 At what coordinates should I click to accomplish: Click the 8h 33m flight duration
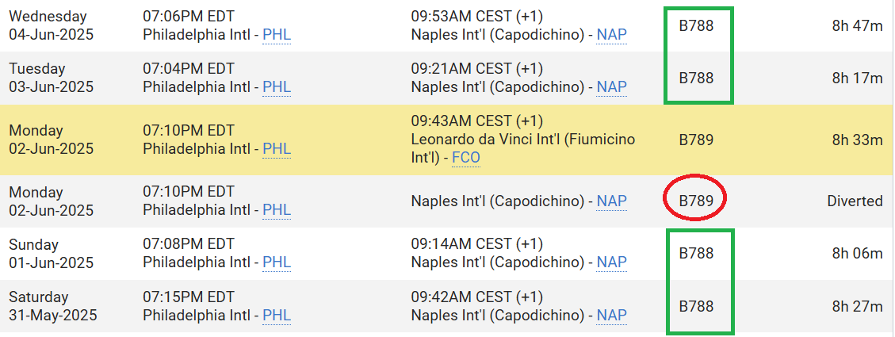[x=857, y=140]
